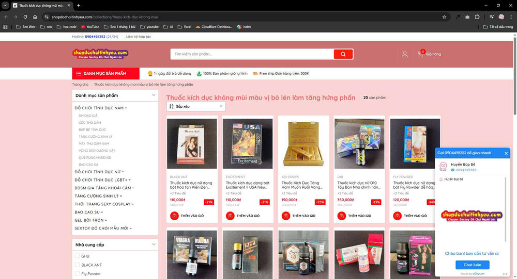Open the red DANH MỤC SẢN PHẨM menu

pyautogui.click(x=106, y=74)
